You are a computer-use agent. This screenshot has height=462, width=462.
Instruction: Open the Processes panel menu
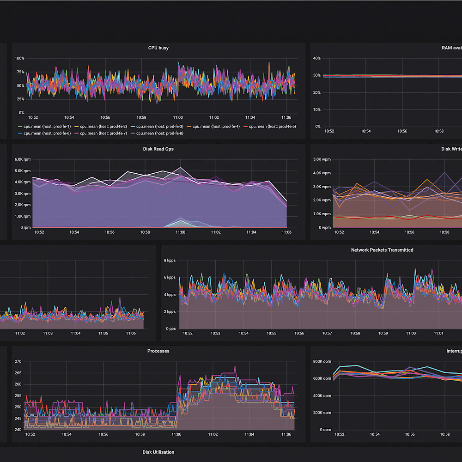click(x=158, y=351)
